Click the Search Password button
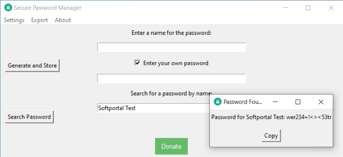343x157 pixels. click(29, 117)
